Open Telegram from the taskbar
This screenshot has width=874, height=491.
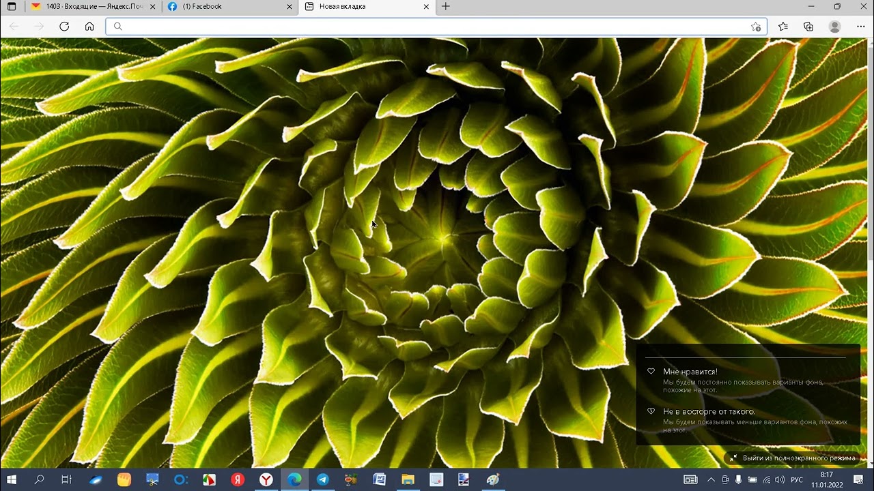(x=322, y=480)
